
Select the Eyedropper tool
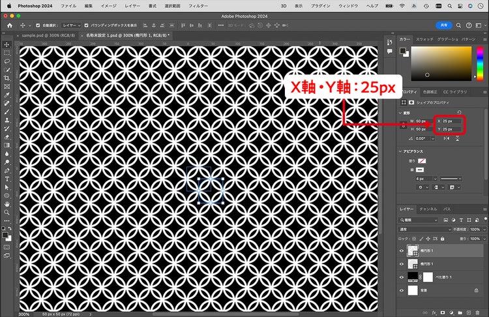click(x=7, y=95)
